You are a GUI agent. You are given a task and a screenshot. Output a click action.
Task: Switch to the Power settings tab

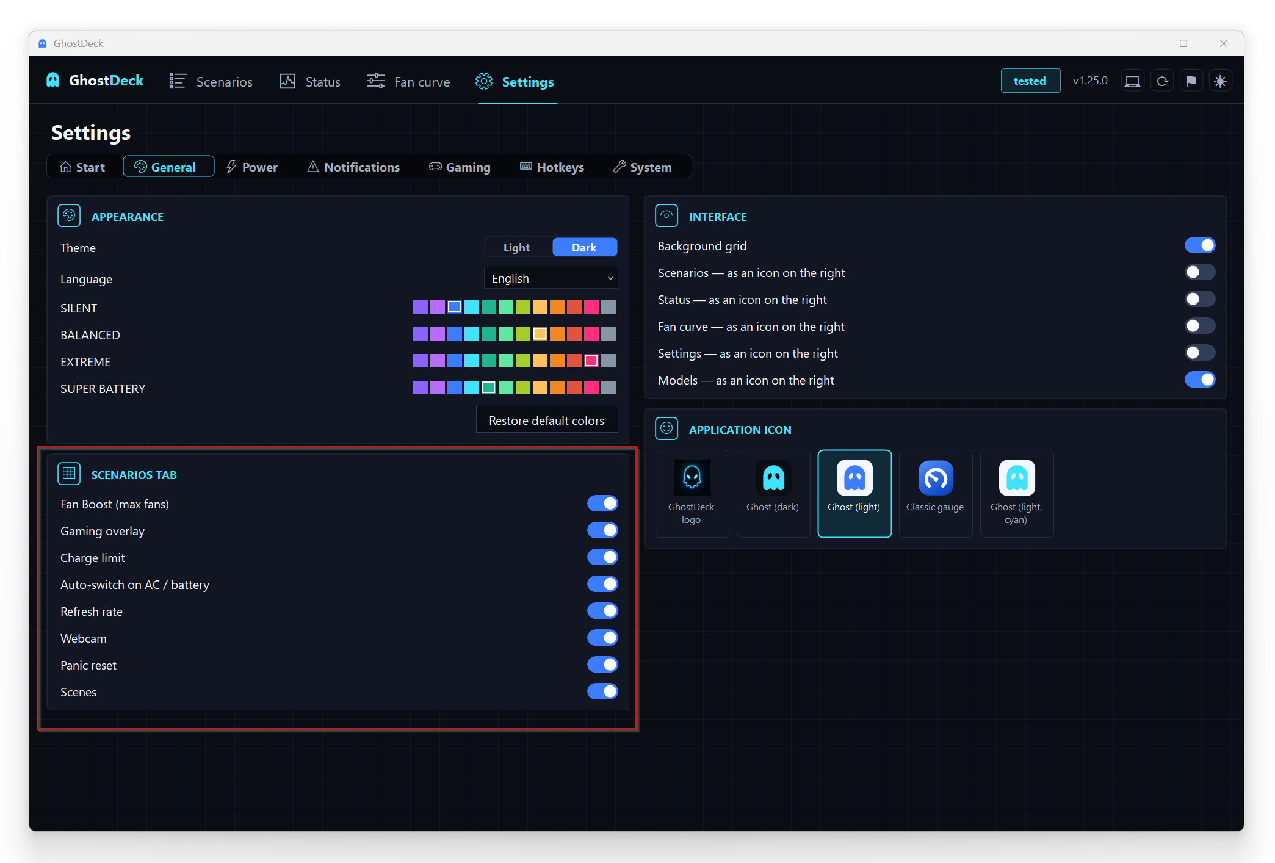click(251, 167)
